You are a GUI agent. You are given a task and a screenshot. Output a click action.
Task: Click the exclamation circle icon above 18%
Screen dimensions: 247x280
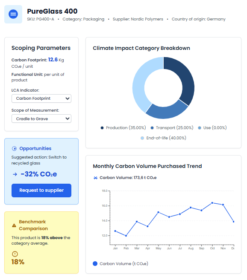pyautogui.click(x=15, y=254)
